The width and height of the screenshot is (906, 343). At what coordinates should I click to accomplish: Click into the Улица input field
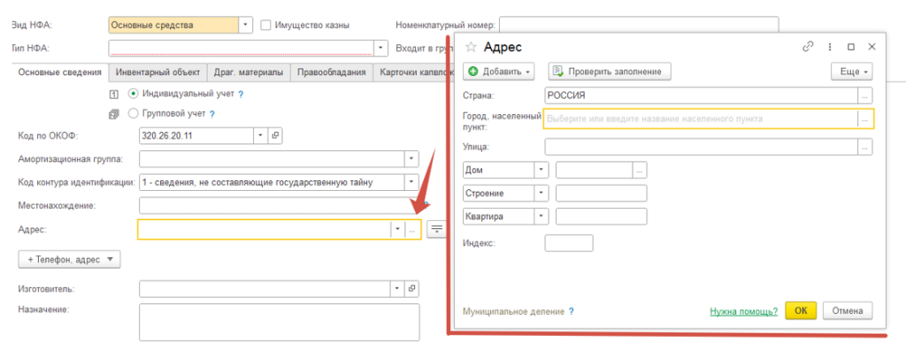click(x=702, y=148)
